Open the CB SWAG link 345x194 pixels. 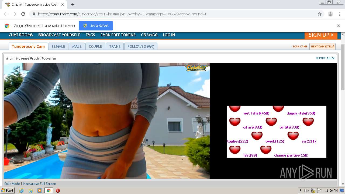tap(149, 35)
